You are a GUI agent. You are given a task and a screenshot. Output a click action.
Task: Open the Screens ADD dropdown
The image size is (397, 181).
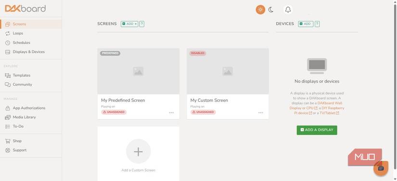point(129,24)
